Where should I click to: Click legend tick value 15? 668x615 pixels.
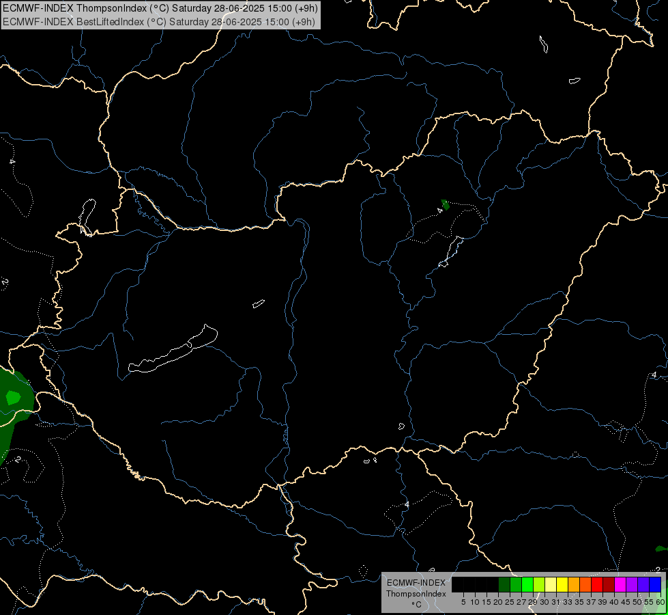click(x=487, y=602)
